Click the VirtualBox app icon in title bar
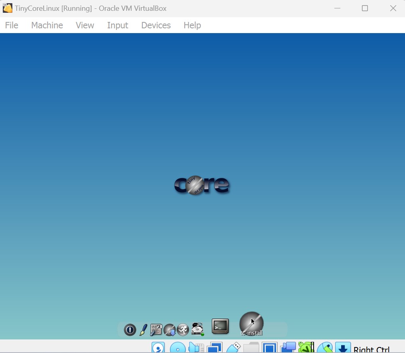Viewport: 405px width, 353px height. click(8, 8)
